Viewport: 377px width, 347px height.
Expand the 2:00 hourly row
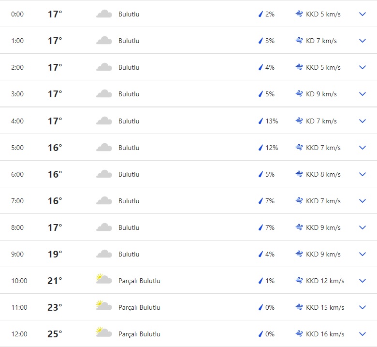pyautogui.click(x=362, y=67)
